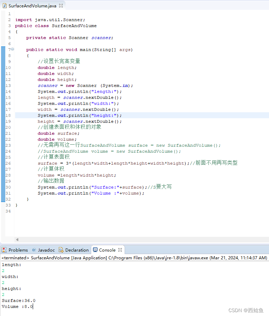Screen dimensions: 269x316
Task: Click the highlighted println("height:") statement
Action: point(80,115)
